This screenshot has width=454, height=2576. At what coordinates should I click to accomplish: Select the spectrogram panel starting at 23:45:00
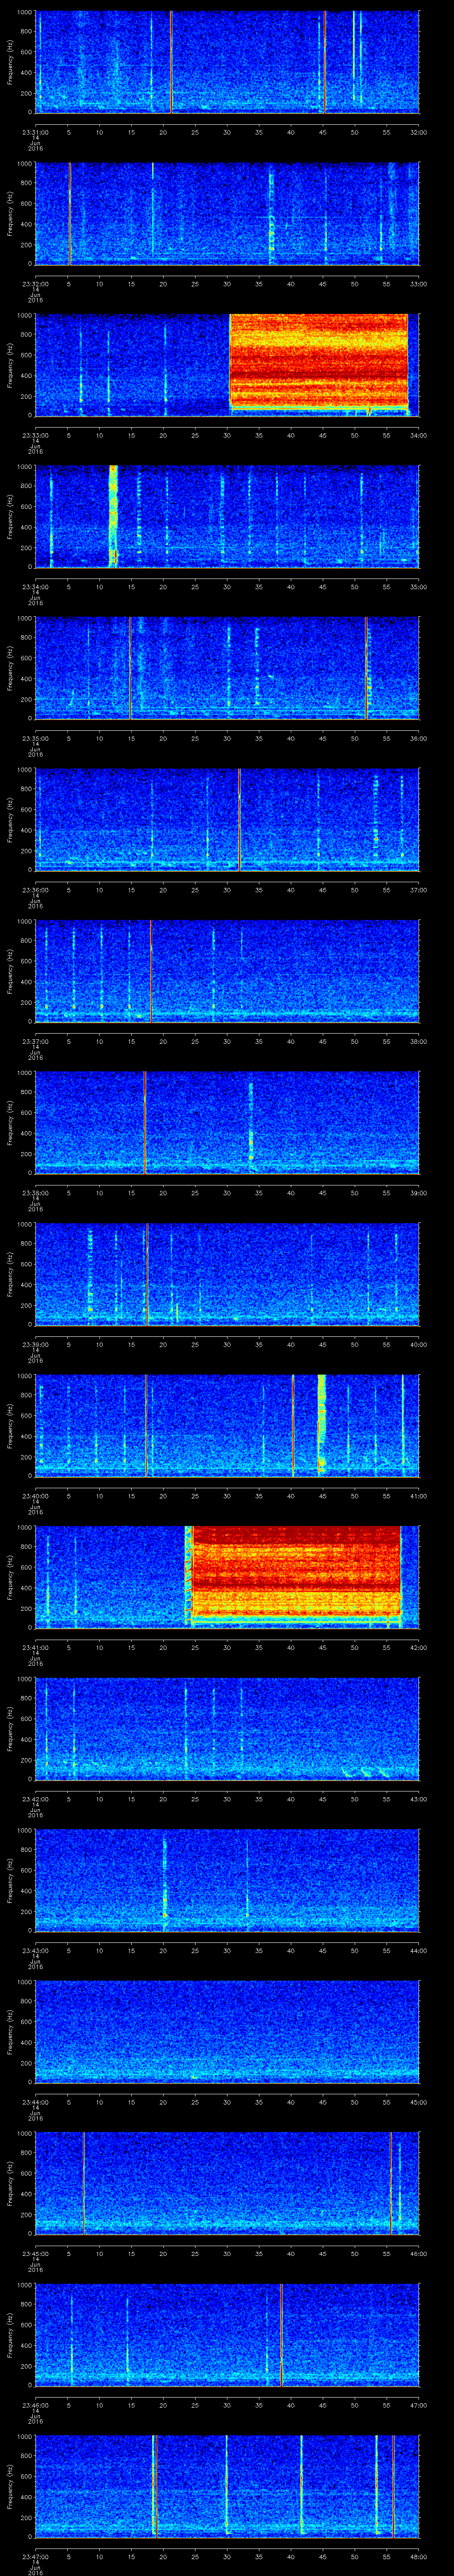pyautogui.click(x=227, y=2184)
